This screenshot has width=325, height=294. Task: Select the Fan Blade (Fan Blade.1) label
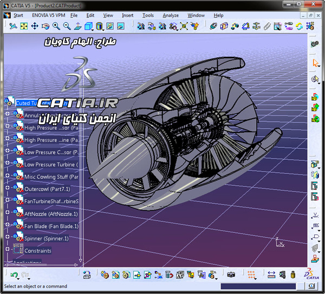51,226
